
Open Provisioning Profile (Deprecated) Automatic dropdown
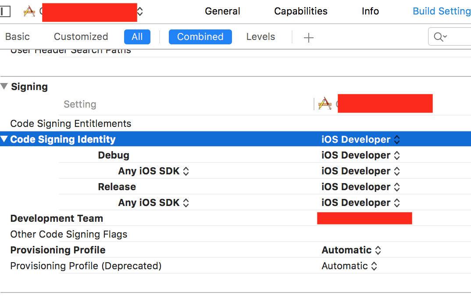click(350, 266)
